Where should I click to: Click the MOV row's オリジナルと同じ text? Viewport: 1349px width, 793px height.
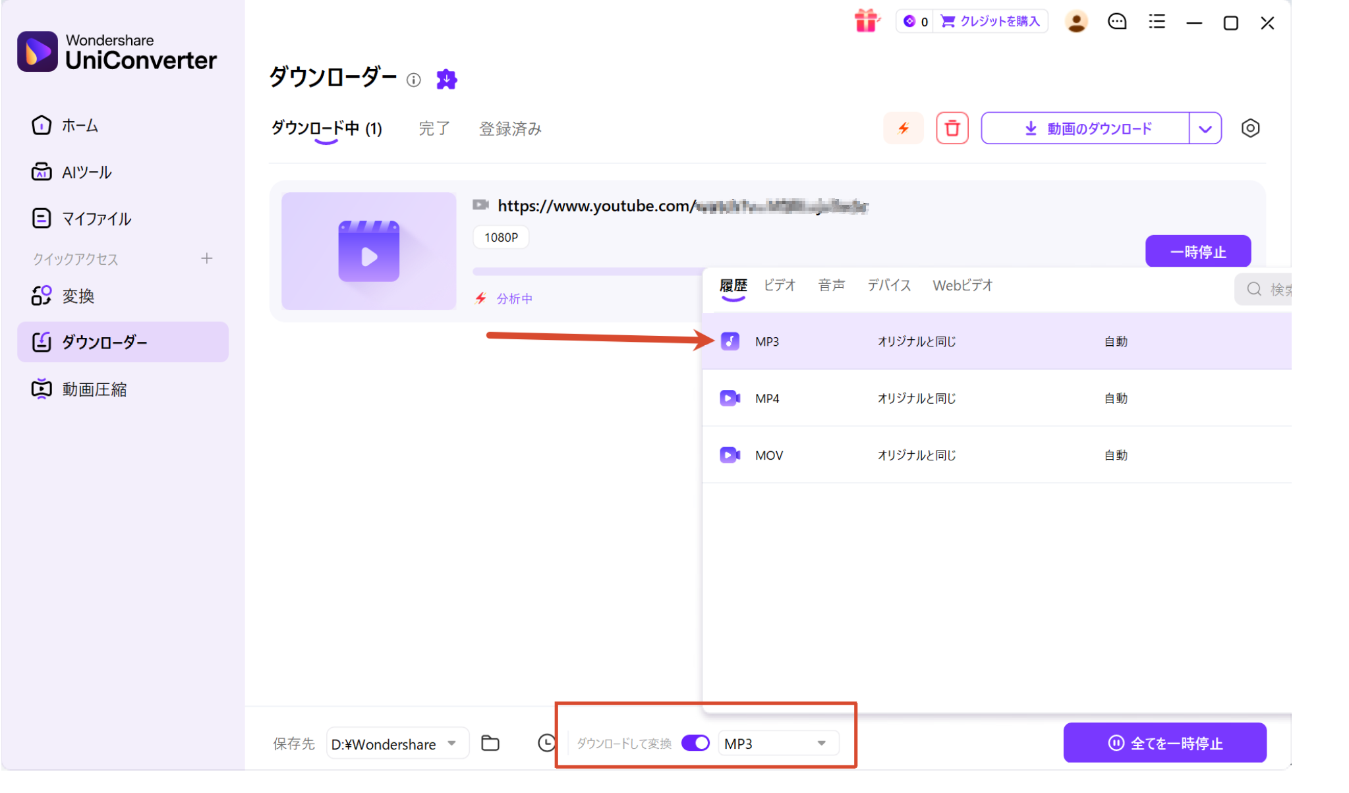916,455
